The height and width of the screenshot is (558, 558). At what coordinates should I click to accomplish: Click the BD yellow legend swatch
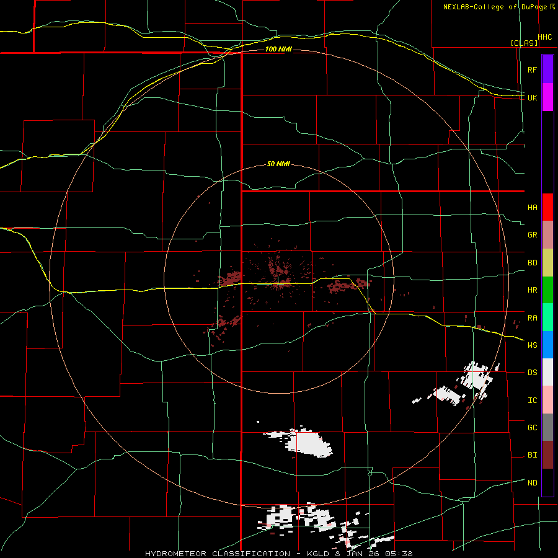[547, 263]
